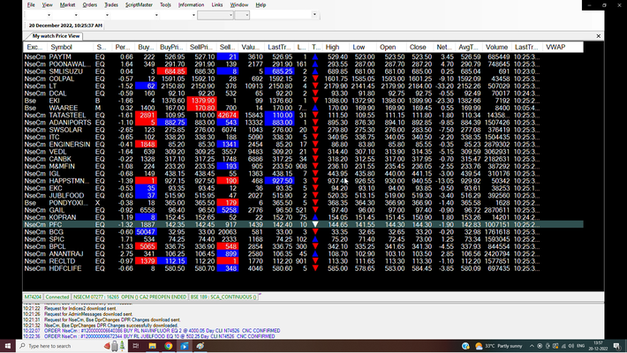
Task: Click the 927.50 last traded price cell
Action: (x=279, y=181)
